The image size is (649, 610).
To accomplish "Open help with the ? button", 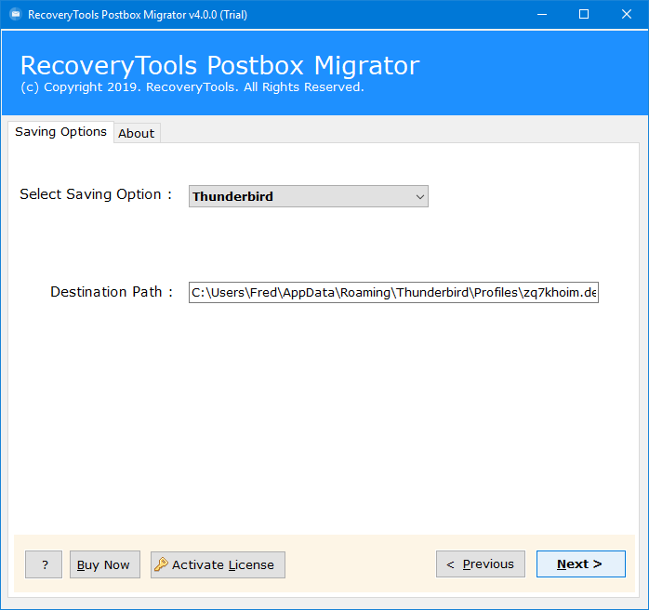I will pos(44,564).
